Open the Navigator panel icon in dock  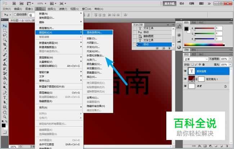[179, 35]
